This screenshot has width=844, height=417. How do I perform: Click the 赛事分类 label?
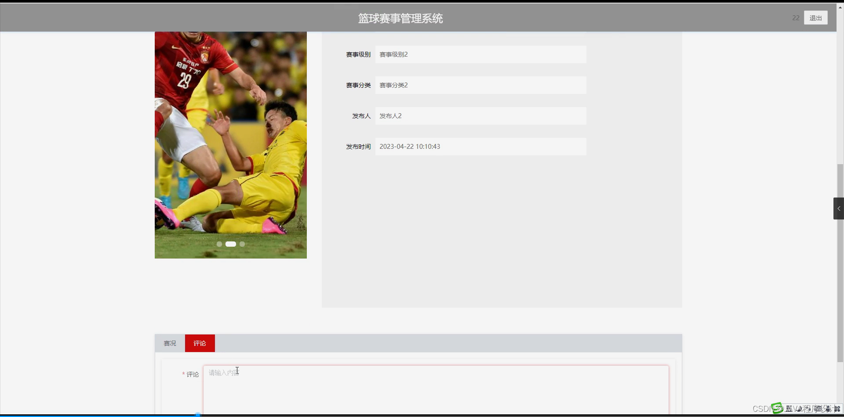point(358,85)
